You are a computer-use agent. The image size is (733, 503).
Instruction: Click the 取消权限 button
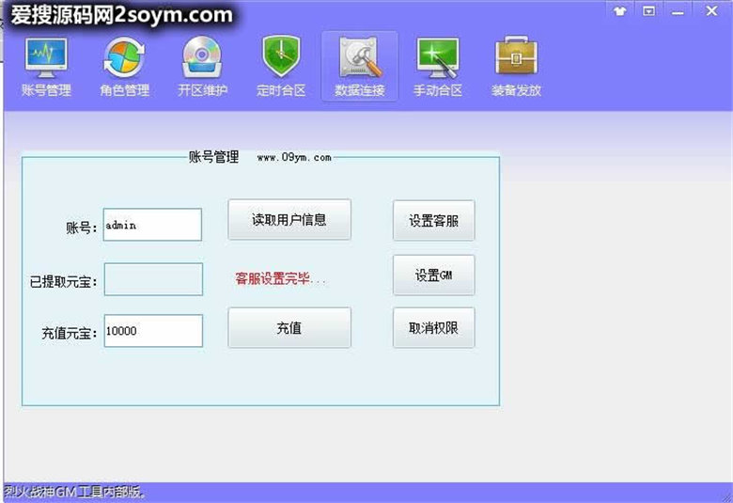point(434,327)
